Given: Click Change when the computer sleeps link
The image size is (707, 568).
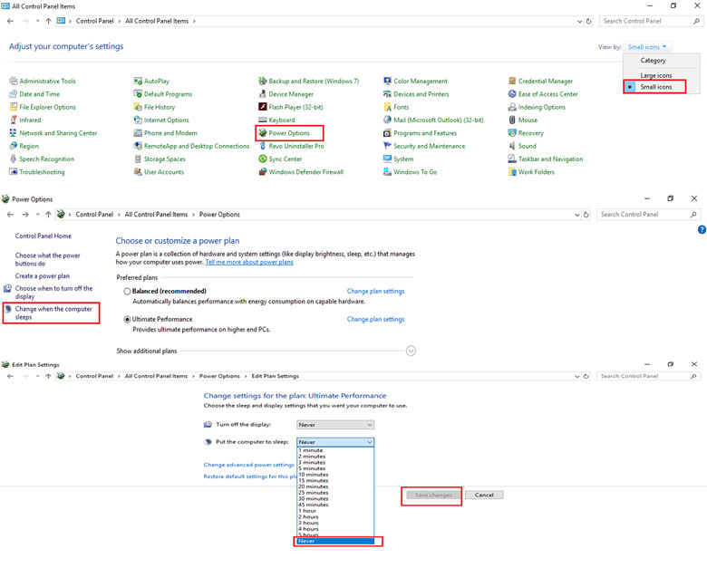Looking at the screenshot, I should tap(53, 313).
